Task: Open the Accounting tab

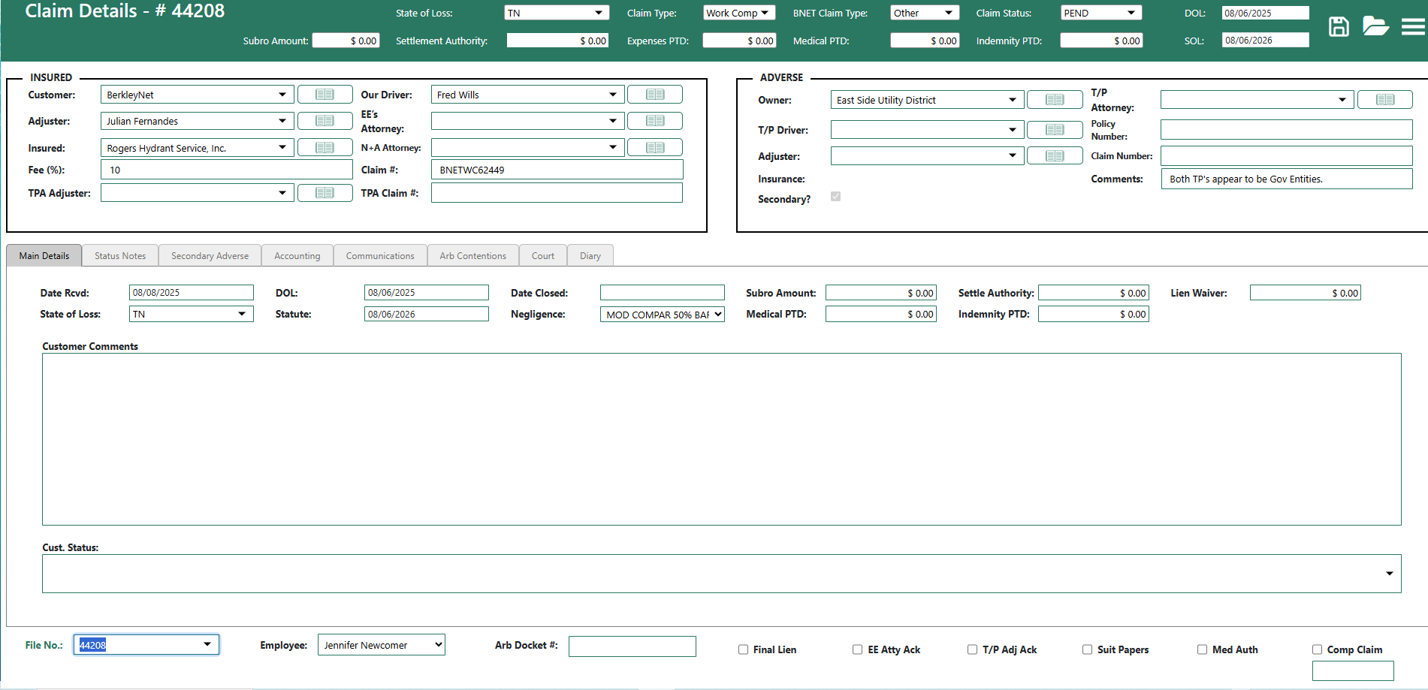Action: [x=297, y=256]
